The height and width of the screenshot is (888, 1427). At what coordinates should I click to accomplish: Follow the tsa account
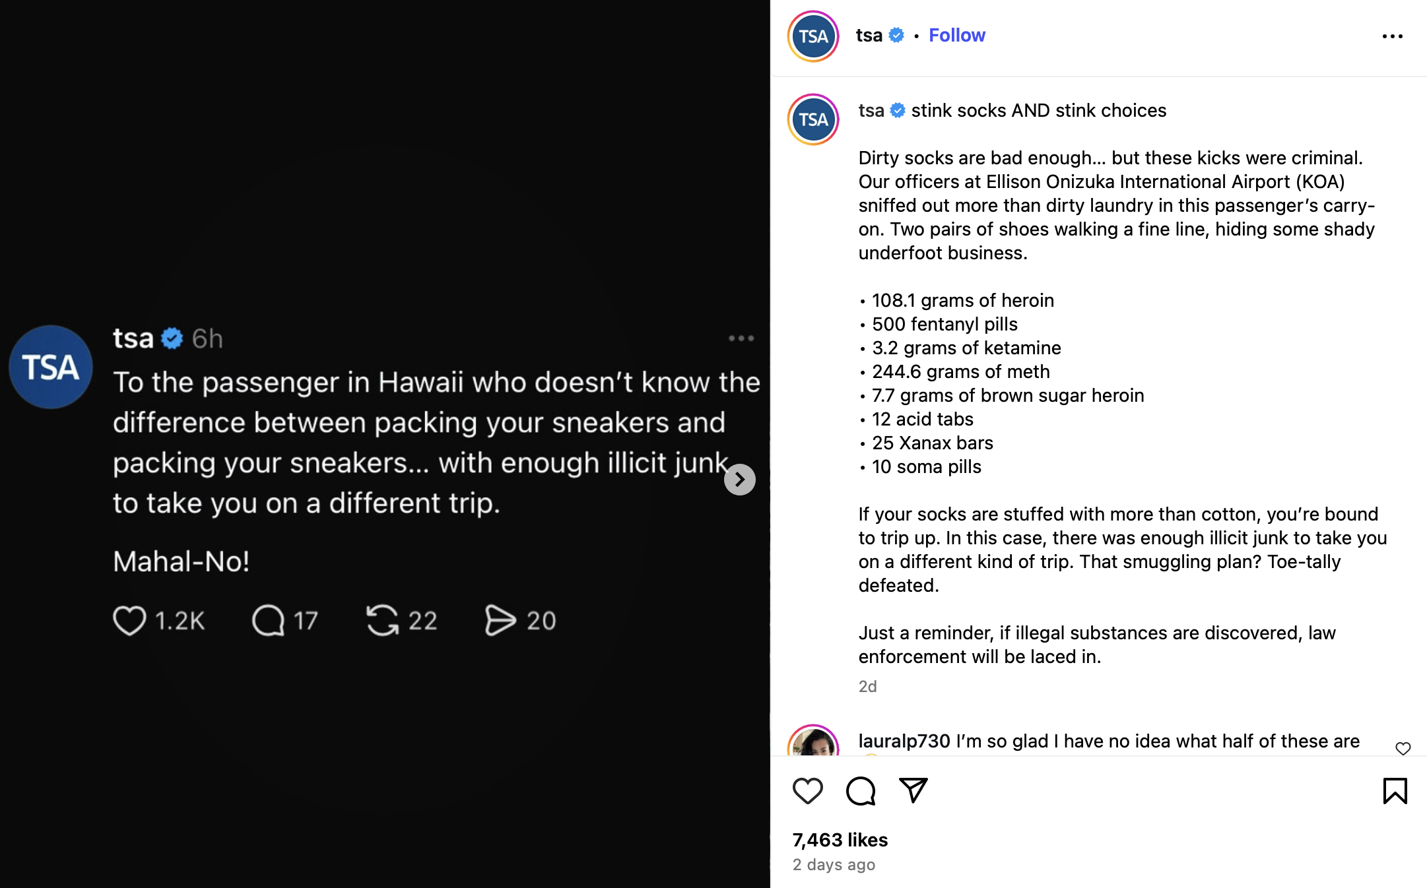[x=956, y=35]
